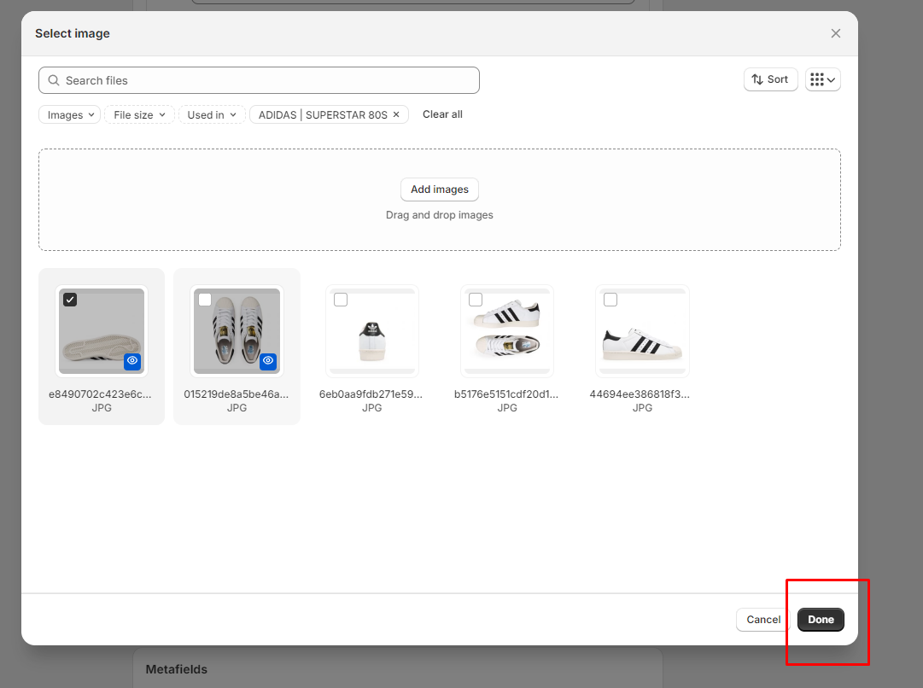Select the top-view pair thumbnail 015219de8a5be46a
This screenshot has width=923, height=688.
[237, 331]
